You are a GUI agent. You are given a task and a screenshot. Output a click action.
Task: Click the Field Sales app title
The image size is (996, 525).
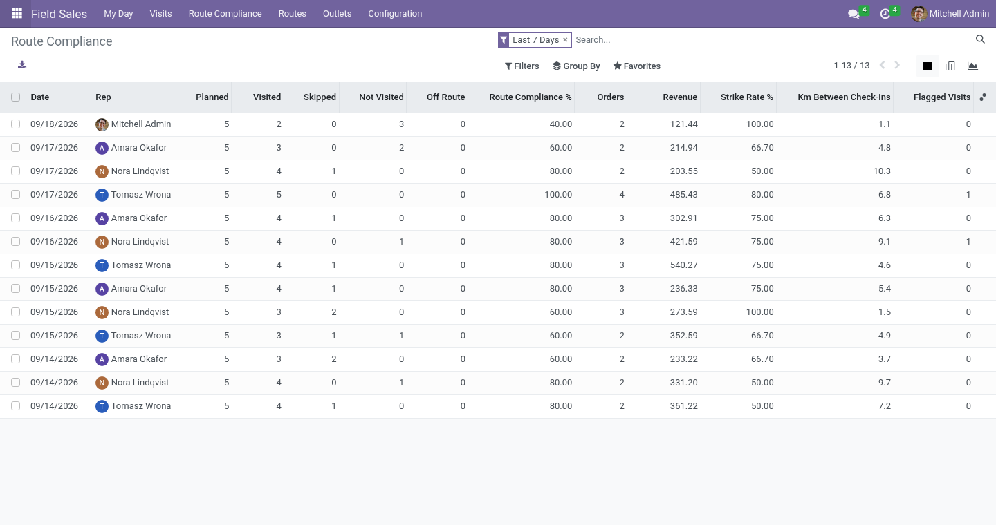click(59, 14)
